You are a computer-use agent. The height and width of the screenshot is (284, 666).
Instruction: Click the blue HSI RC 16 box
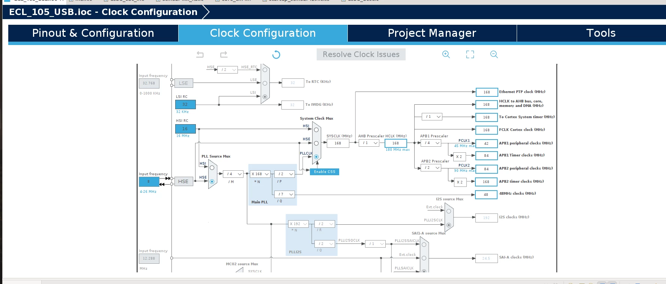pyautogui.click(x=185, y=129)
